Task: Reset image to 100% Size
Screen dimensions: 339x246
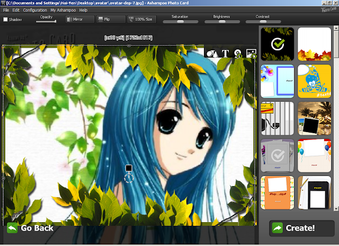Action: click(x=141, y=19)
